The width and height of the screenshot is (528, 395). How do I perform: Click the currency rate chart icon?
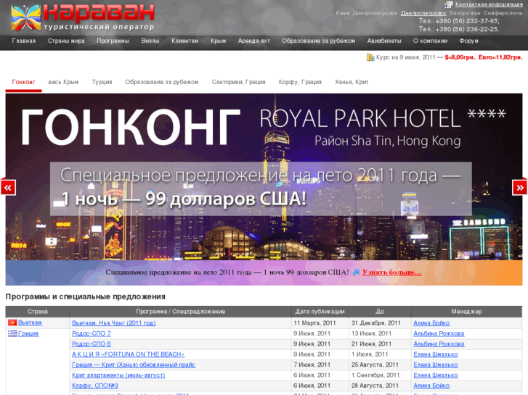(x=370, y=57)
